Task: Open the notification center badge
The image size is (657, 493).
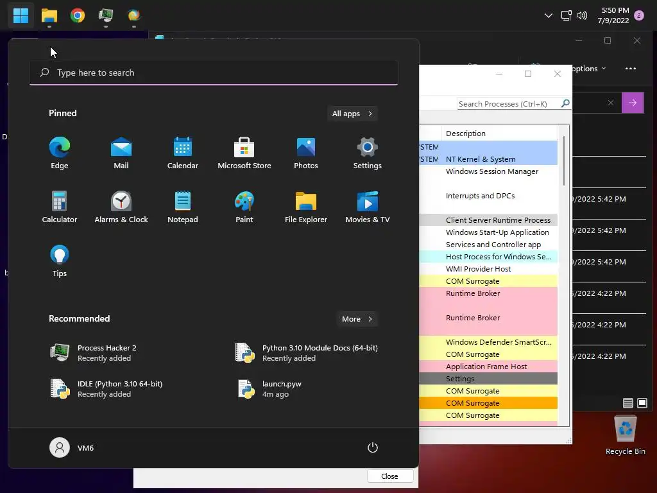Action: click(639, 15)
